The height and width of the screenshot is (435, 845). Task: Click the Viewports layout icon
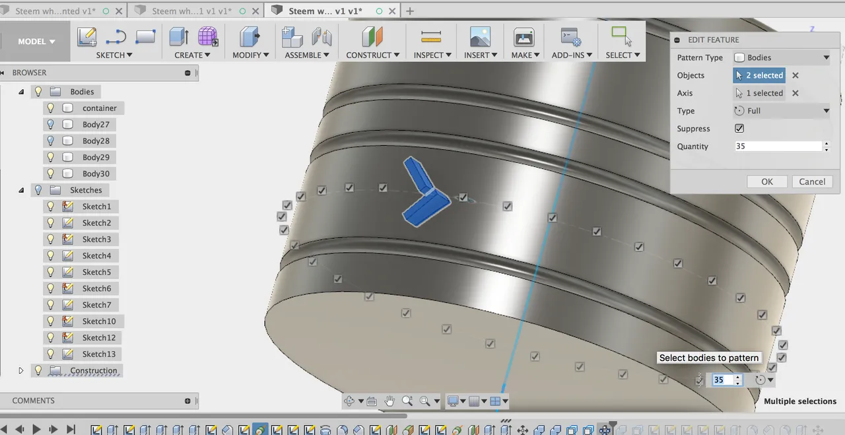pyautogui.click(x=494, y=401)
